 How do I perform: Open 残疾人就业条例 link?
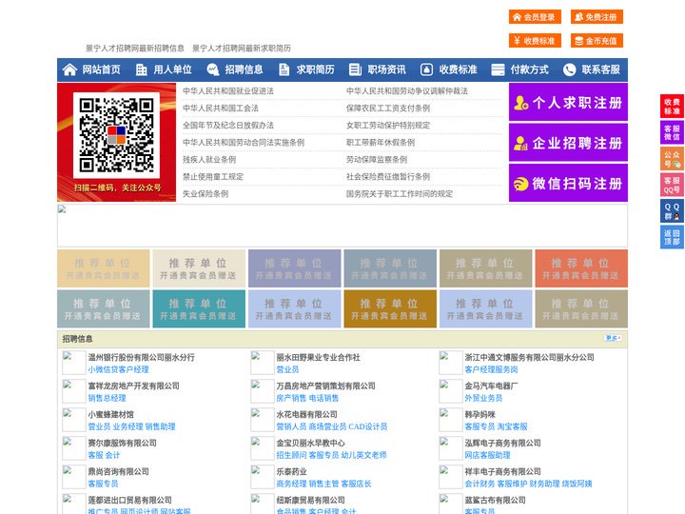pyautogui.click(x=209, y=160)
